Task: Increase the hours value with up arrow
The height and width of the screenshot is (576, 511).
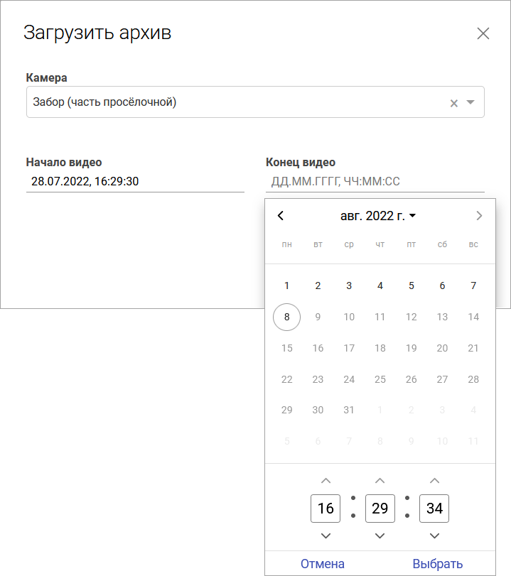Action: [326, 481]
